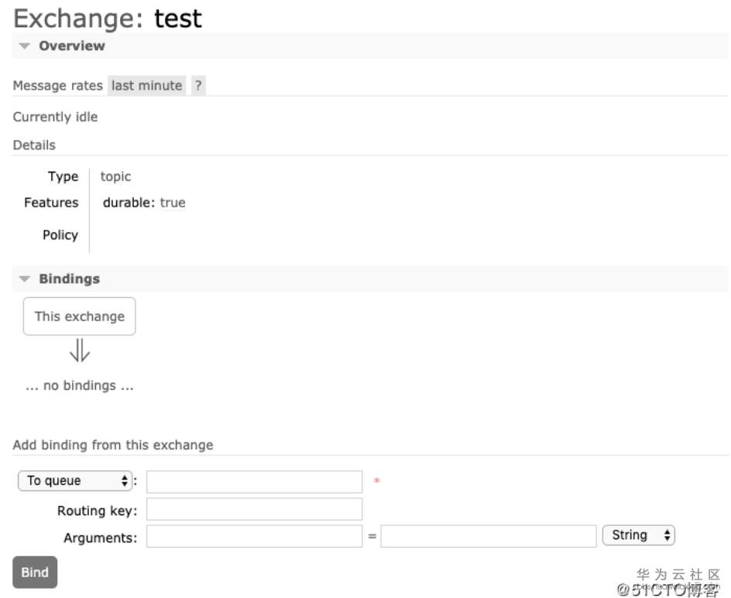This screenshot has height=598, width=731.
Task: Collapse the Bindings section triangle
Action: [25, 279]
